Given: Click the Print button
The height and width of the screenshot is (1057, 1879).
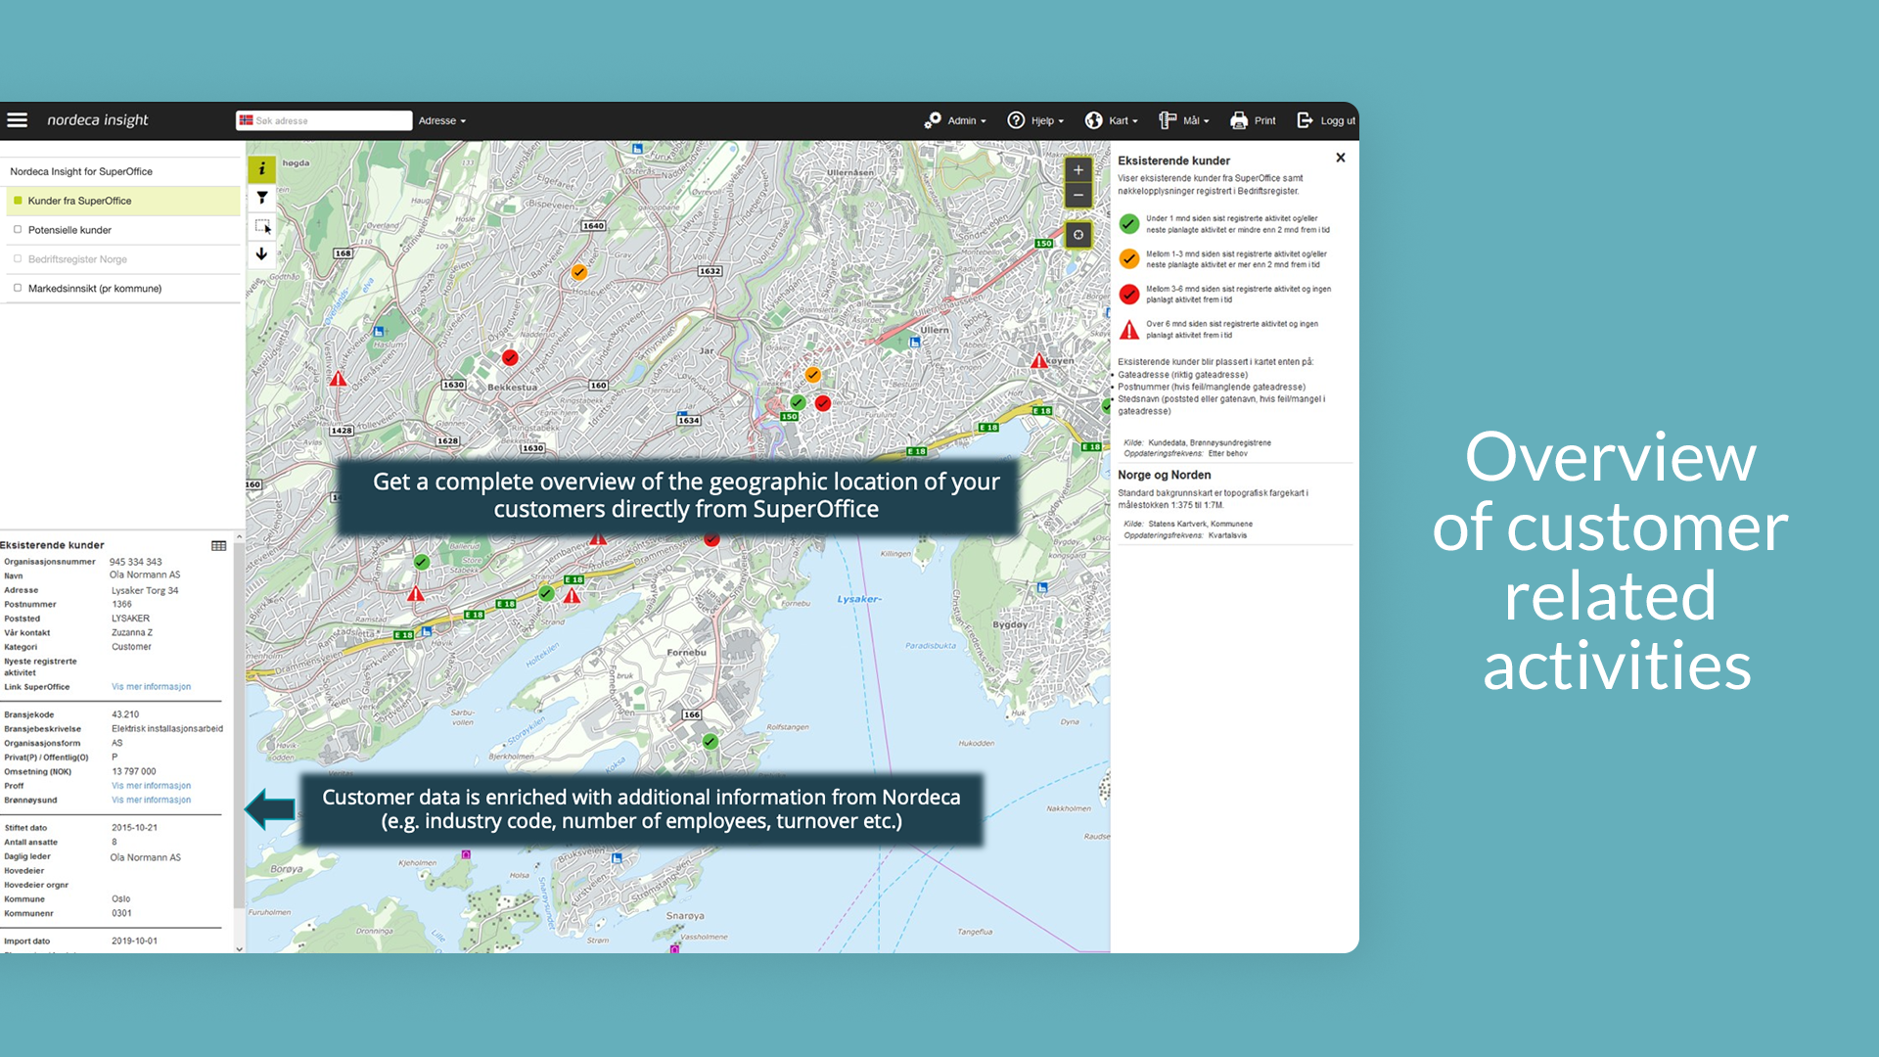Looking at the screenshot, I should (x=1253, y=120).
